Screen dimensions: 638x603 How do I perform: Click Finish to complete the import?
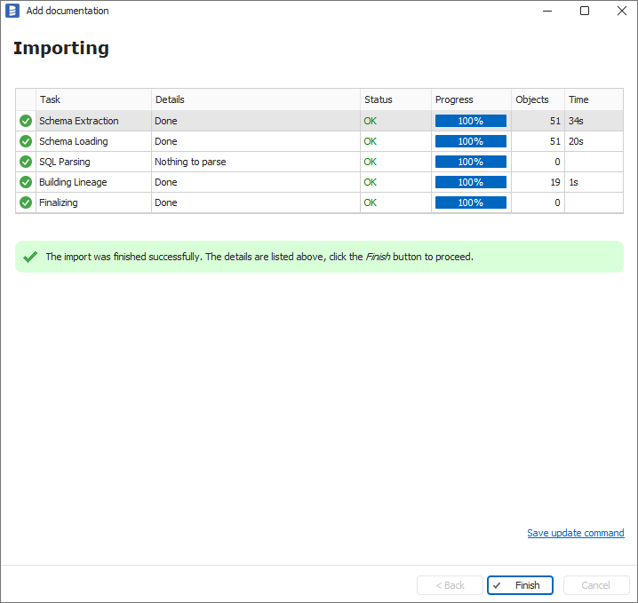click(x=520, y=585)
